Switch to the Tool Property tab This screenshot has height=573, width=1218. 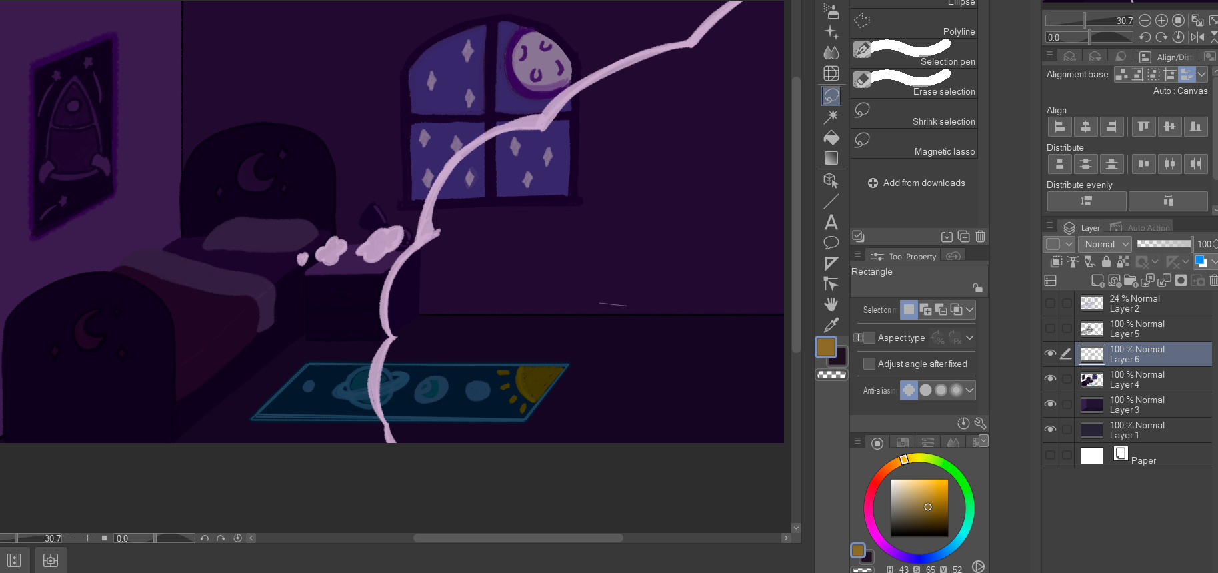click(904, 257)
